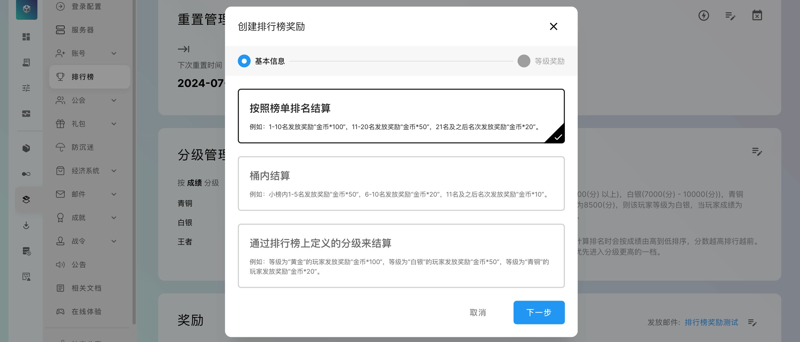This screenshot has width=800, height=342.
Task: Expand the 公会 menu chevron
Action: [114, 101]
